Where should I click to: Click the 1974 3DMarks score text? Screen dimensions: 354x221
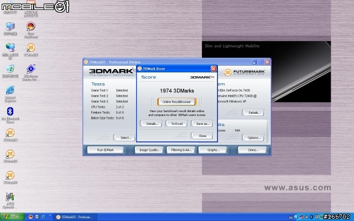click(177, 91)
